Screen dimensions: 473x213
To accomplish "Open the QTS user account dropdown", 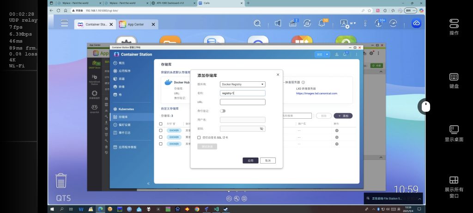I will [348, 23].
